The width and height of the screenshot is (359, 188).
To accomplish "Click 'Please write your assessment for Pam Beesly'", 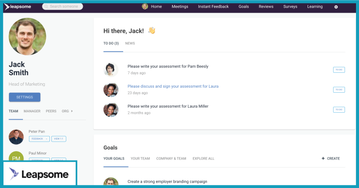I will 168,66.
